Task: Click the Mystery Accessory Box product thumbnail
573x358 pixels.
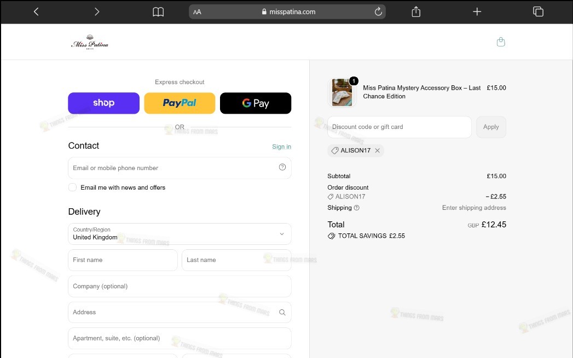Action: tap(342, 92)
